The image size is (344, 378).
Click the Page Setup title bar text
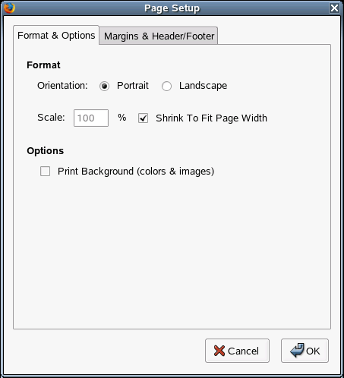(172, 8)
